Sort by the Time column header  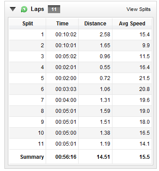point(62,24)
